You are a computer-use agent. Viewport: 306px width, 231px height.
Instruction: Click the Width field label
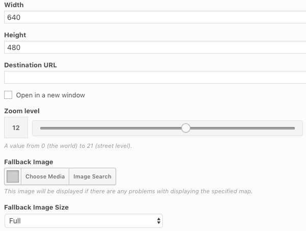click(x=14, y=5)
